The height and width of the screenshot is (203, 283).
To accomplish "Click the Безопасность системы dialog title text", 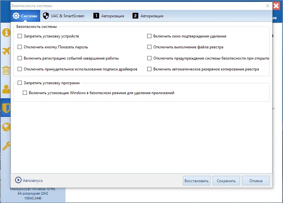I will 32,6.
